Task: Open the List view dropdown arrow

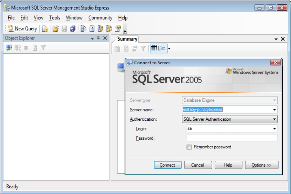Action: point(169,49)
